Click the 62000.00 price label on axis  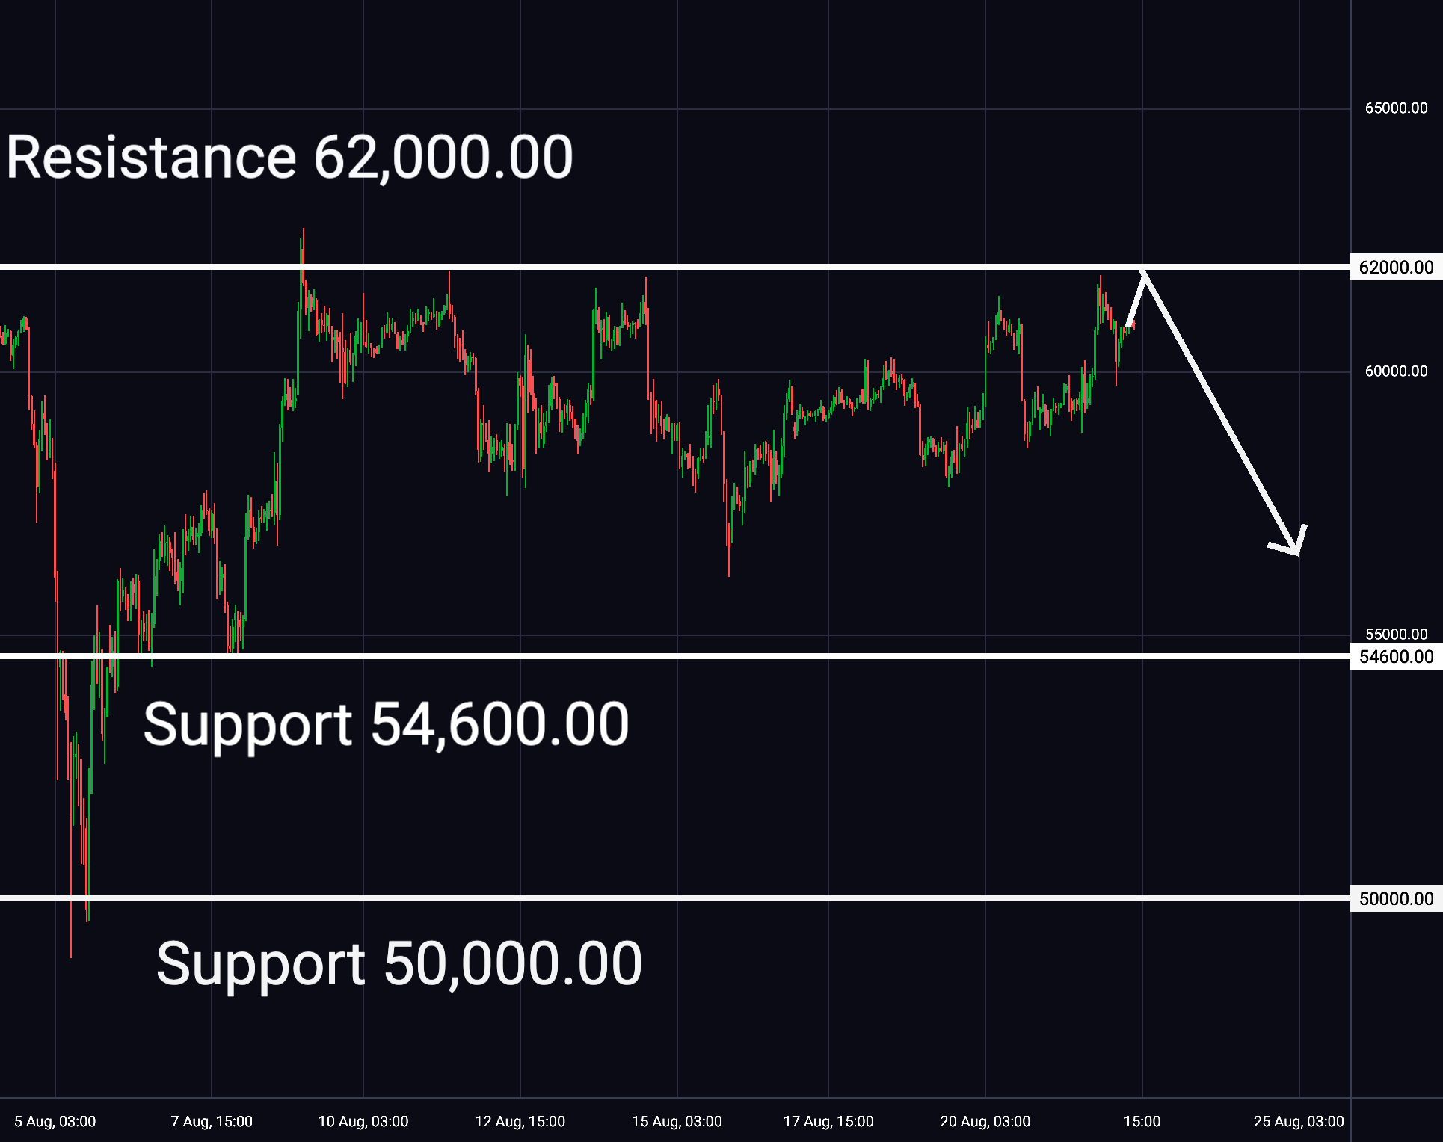pos(1396,267)
